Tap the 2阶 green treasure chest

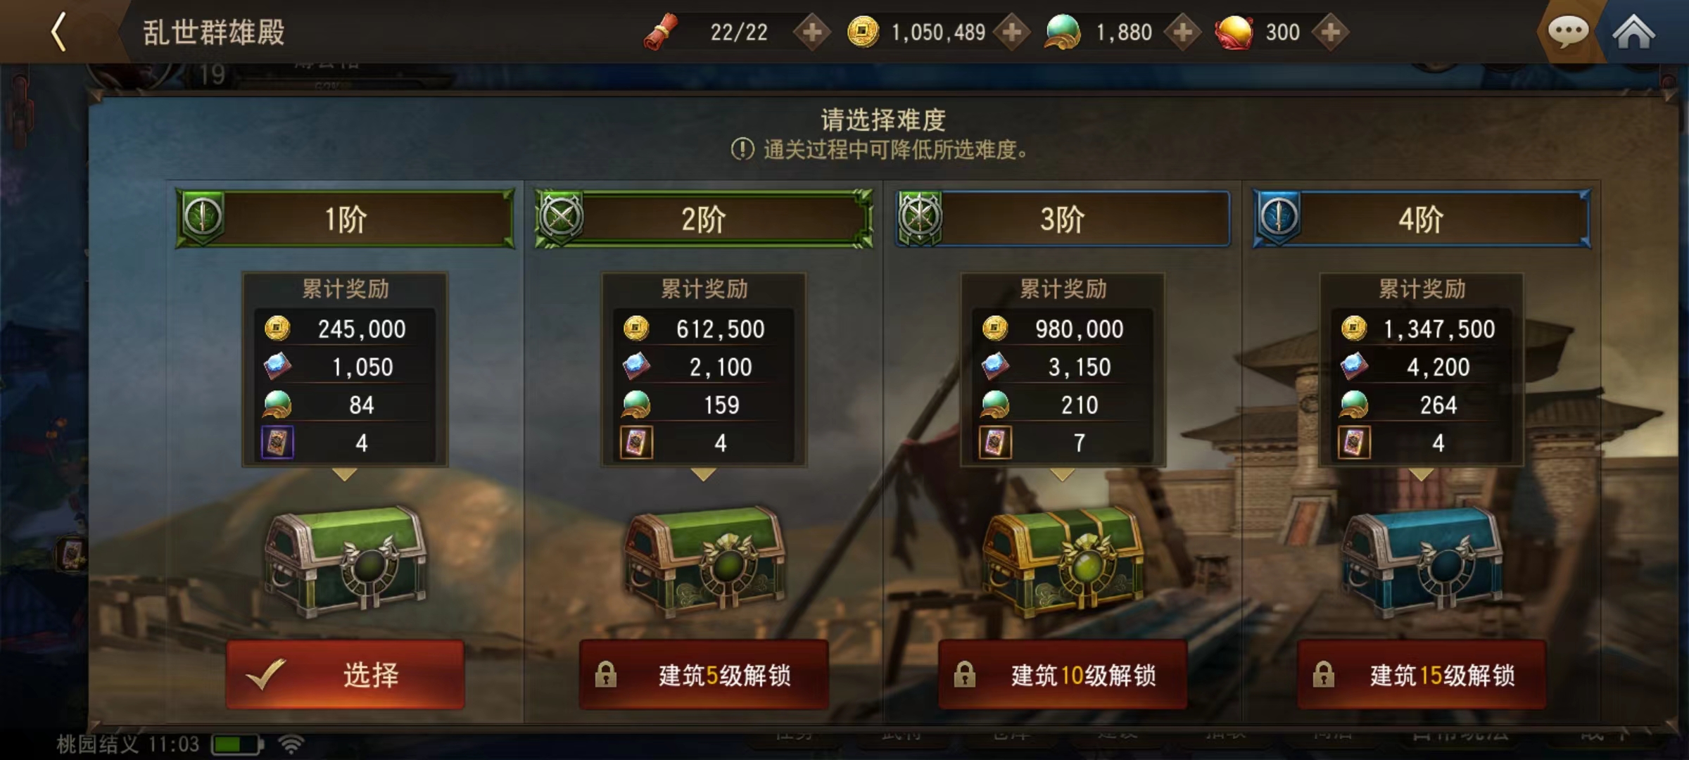(704, 562)
